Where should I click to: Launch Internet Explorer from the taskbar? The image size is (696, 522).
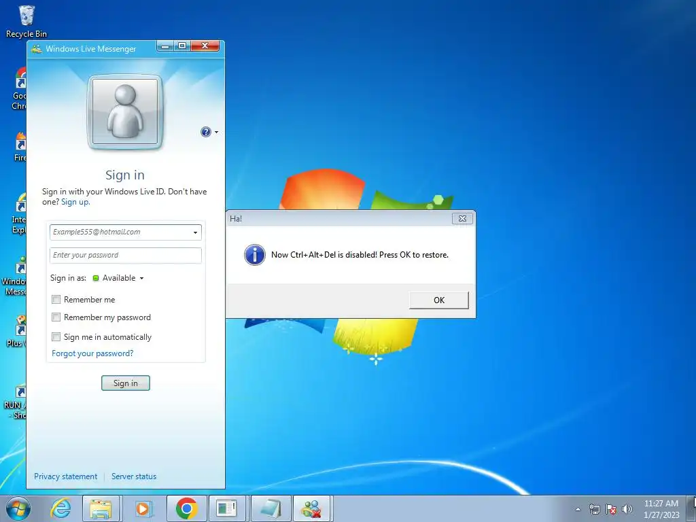[60, 508]
